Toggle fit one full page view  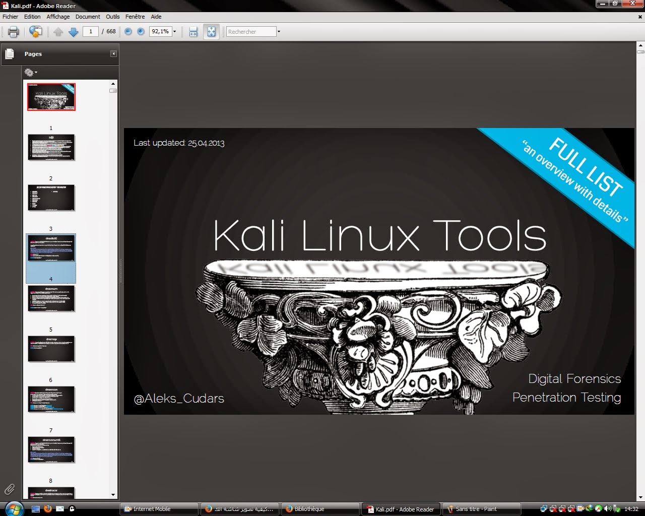point(211,32)
